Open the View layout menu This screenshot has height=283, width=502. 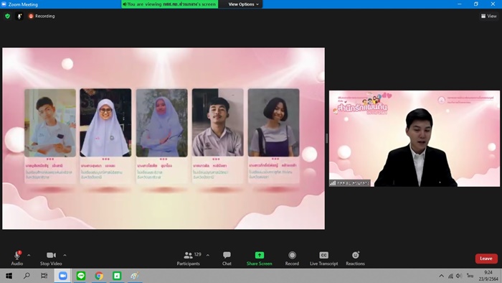(x=488, y=16)
